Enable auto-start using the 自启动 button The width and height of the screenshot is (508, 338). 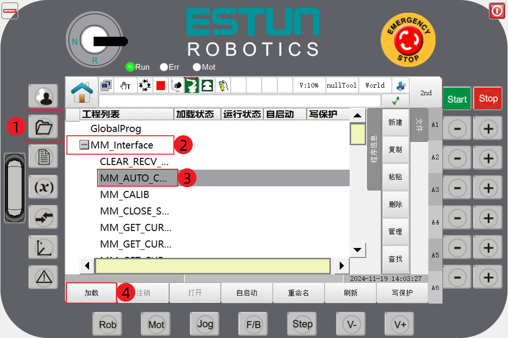point(247,293)
